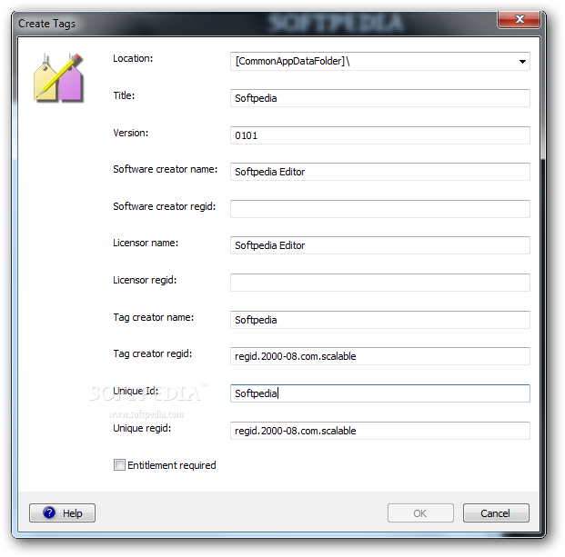Click the tags and pencil dialog icon

(x=59, y=77)
